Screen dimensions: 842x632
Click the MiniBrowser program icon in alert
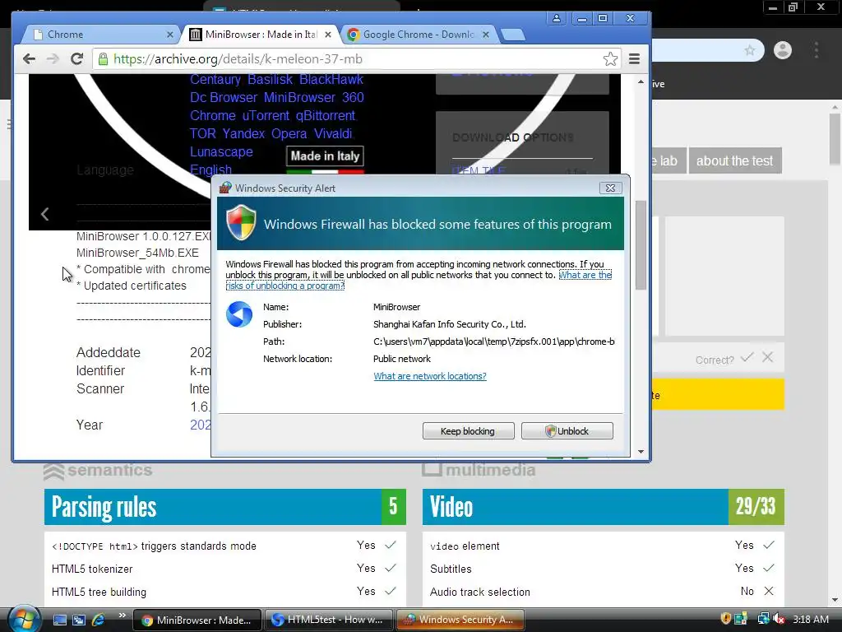point(239,314)
